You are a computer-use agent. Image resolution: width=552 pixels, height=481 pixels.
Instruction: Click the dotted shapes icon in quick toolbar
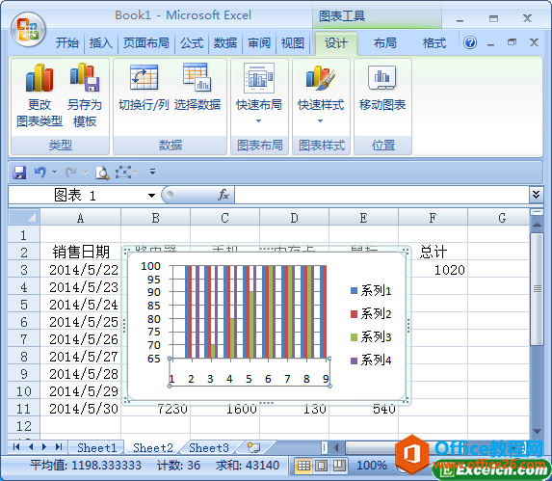tap(123, 173)
